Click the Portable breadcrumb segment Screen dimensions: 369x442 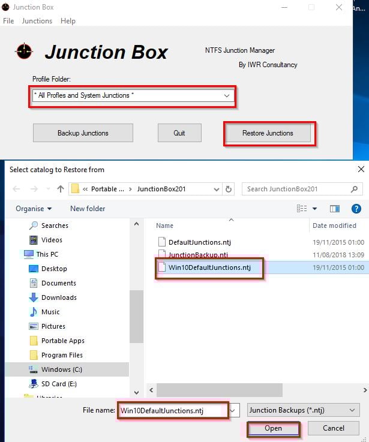(107, 189)
